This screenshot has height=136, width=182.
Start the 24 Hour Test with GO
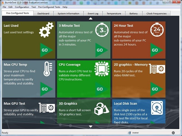[157, 50]
